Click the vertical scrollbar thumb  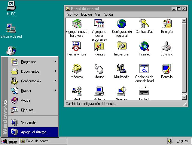[x=184, y=58]
